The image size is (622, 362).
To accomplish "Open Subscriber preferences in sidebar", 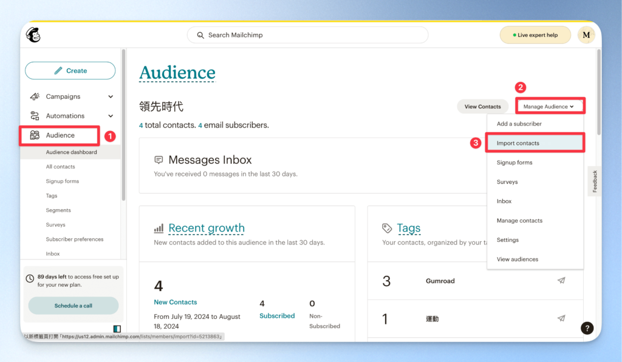I will pyautogui.click(x=75, y=240).
